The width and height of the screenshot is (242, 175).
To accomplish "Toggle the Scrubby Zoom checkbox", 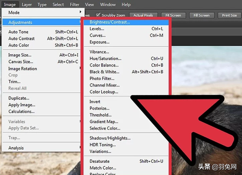I will [x=98, y=15].
